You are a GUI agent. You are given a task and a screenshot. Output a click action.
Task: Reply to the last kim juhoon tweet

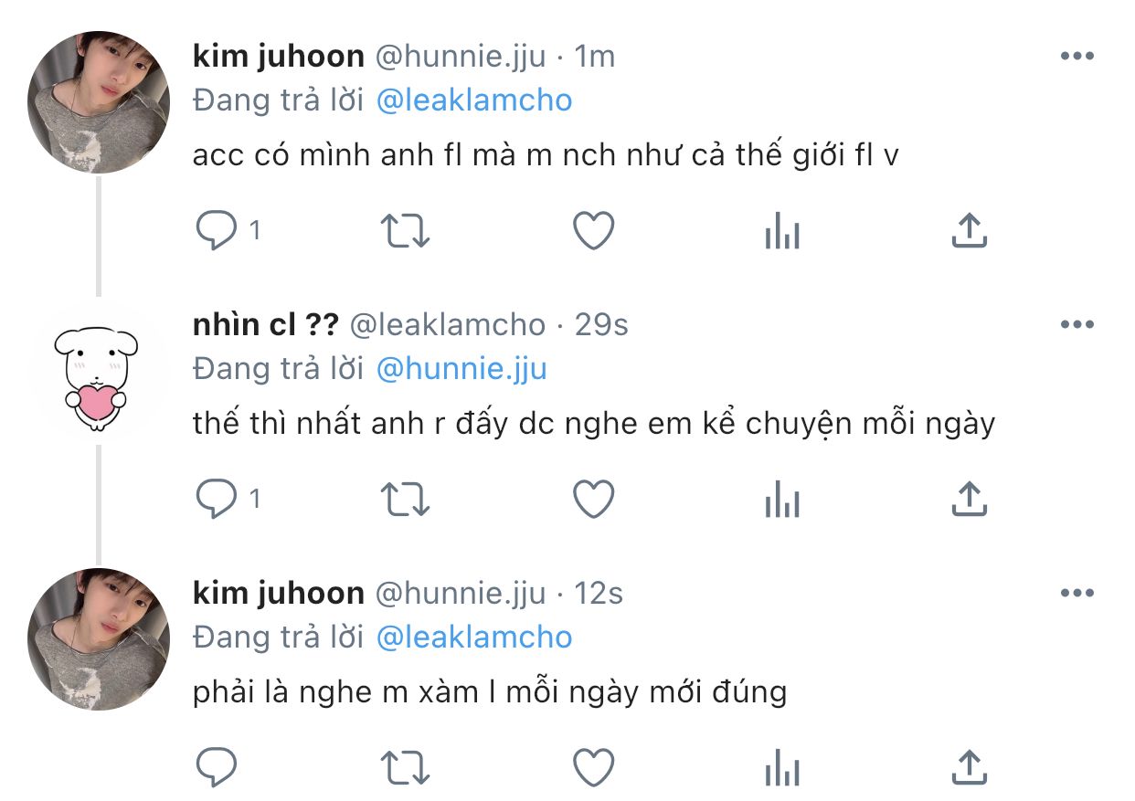[217, 767]
